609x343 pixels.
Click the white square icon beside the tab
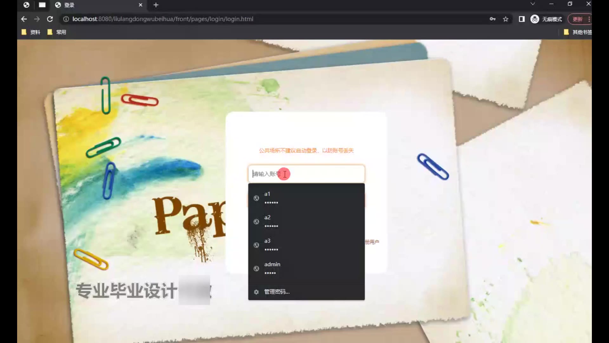[42, 5]
